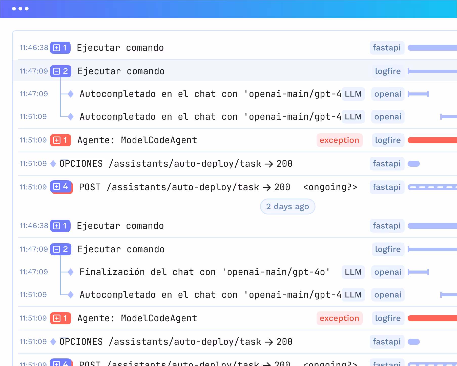This screenshot has width=457, height=366.
Task: Expand the red 'Agente: ModelCodeAgent' badge below '2 days ago'
Action: 60,318
